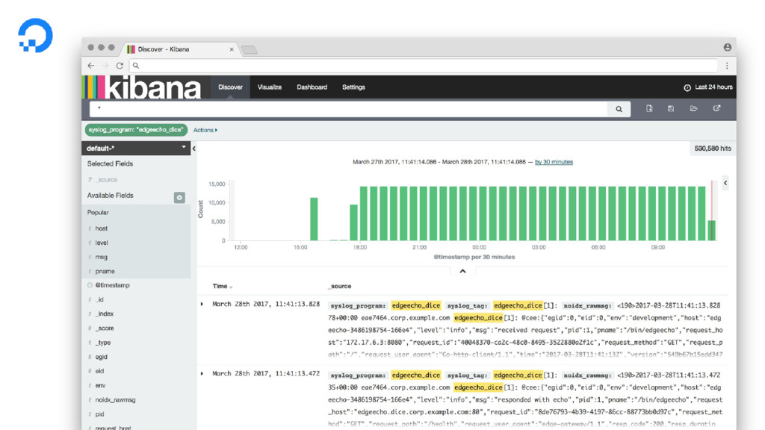
Task: Select the _index field
Action: (x=105, y=314)
